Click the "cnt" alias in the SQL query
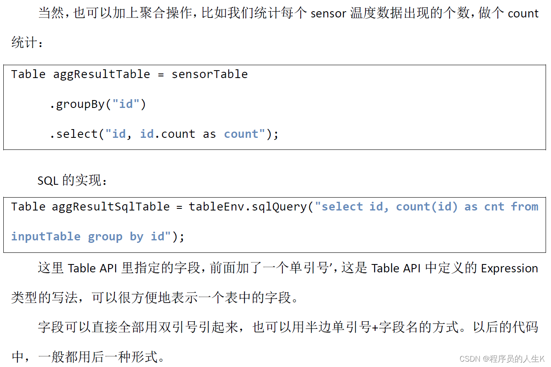This screenshot has width=551, height=367. 494,207
